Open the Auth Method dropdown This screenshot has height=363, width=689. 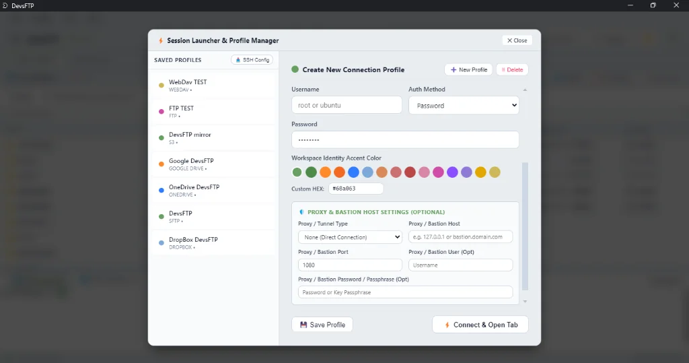tap(464, 106)
